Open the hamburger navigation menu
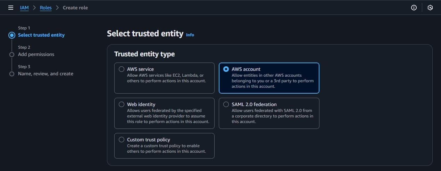Image resolution: width=441 pixels, height=171 pixels. tap(11, 8)
